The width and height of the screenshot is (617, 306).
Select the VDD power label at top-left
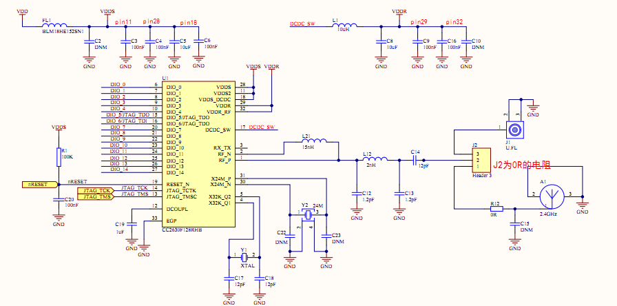(23, 12)
